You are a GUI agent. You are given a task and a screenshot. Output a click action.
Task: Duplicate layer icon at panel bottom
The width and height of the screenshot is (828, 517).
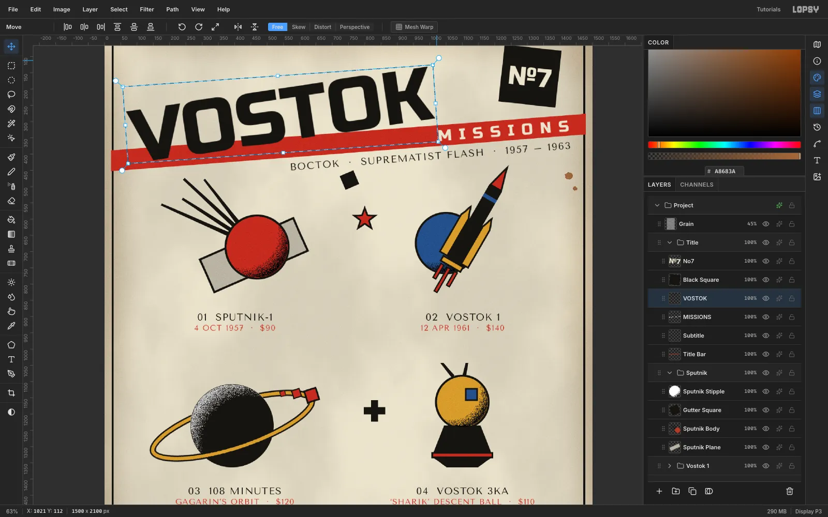pyautogui.click(x=692, y=491)
